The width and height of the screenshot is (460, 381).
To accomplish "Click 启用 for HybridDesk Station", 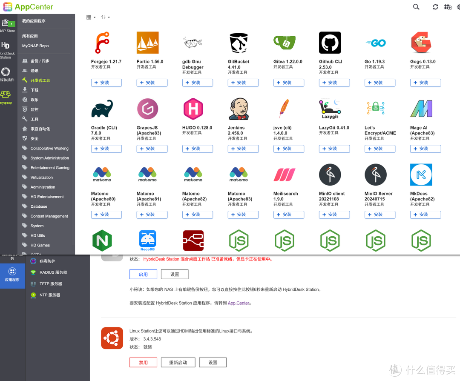I will (143, 275).
